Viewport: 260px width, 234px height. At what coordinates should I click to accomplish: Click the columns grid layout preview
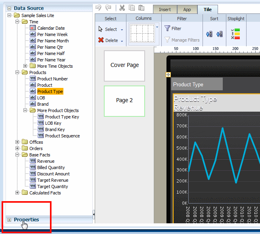pos(142,33)
